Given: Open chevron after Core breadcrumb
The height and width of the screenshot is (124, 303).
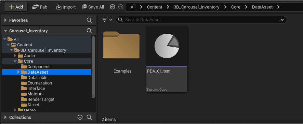Looking at the screenshot, I should pyautogui.click(x=246, y=7).
